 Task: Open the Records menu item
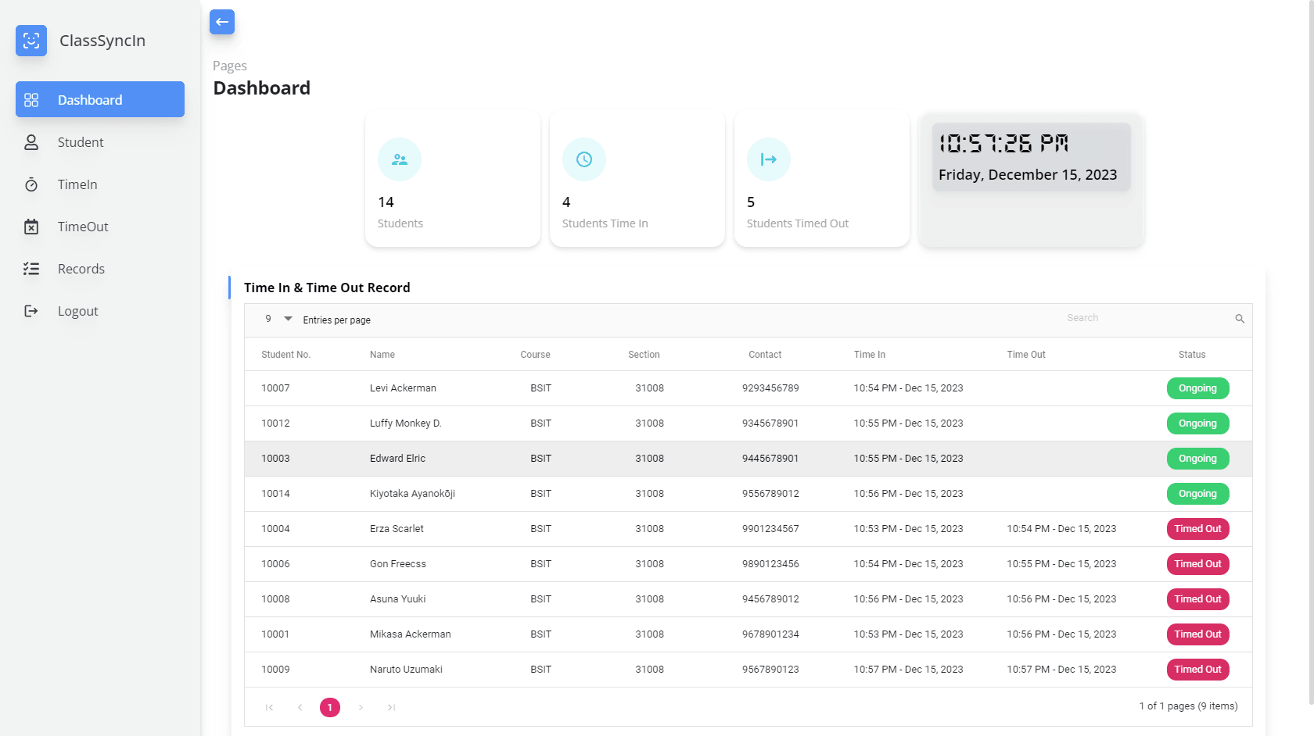pyautogui.click(x=100, y=269)
